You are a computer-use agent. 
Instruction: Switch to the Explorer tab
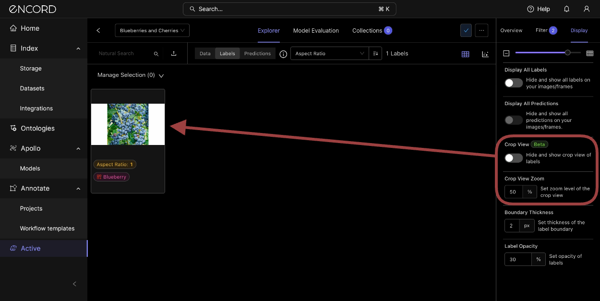269,30
